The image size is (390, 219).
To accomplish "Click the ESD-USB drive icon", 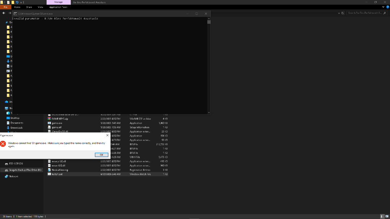I will (6, 164).
